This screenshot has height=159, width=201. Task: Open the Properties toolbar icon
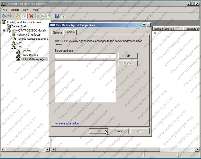tap(37, 16)
